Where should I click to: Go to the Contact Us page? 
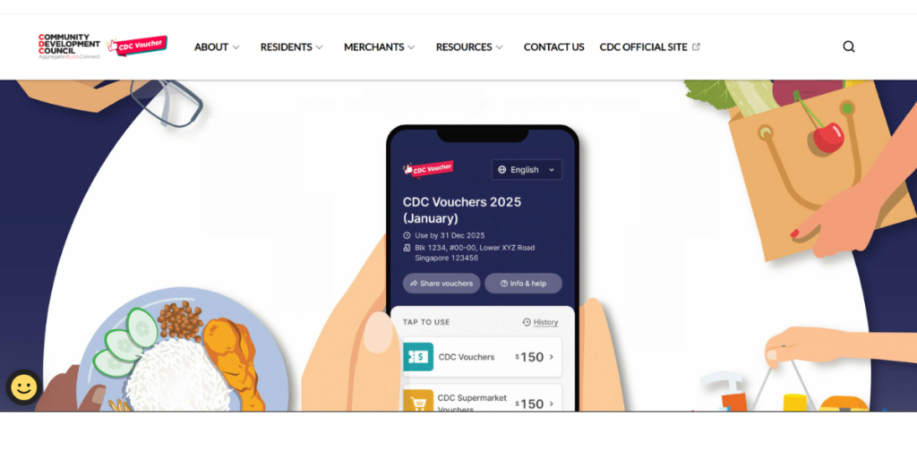[x=553, y=47]
